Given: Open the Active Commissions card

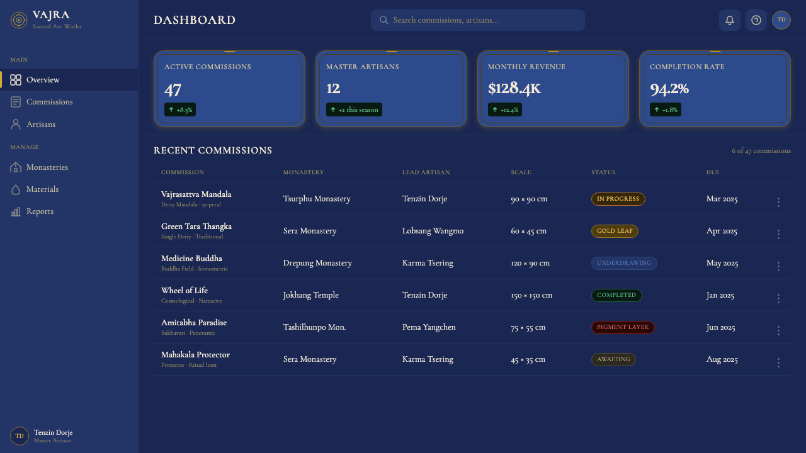Looking at the screenshot, I should click(x=230, y=89).
